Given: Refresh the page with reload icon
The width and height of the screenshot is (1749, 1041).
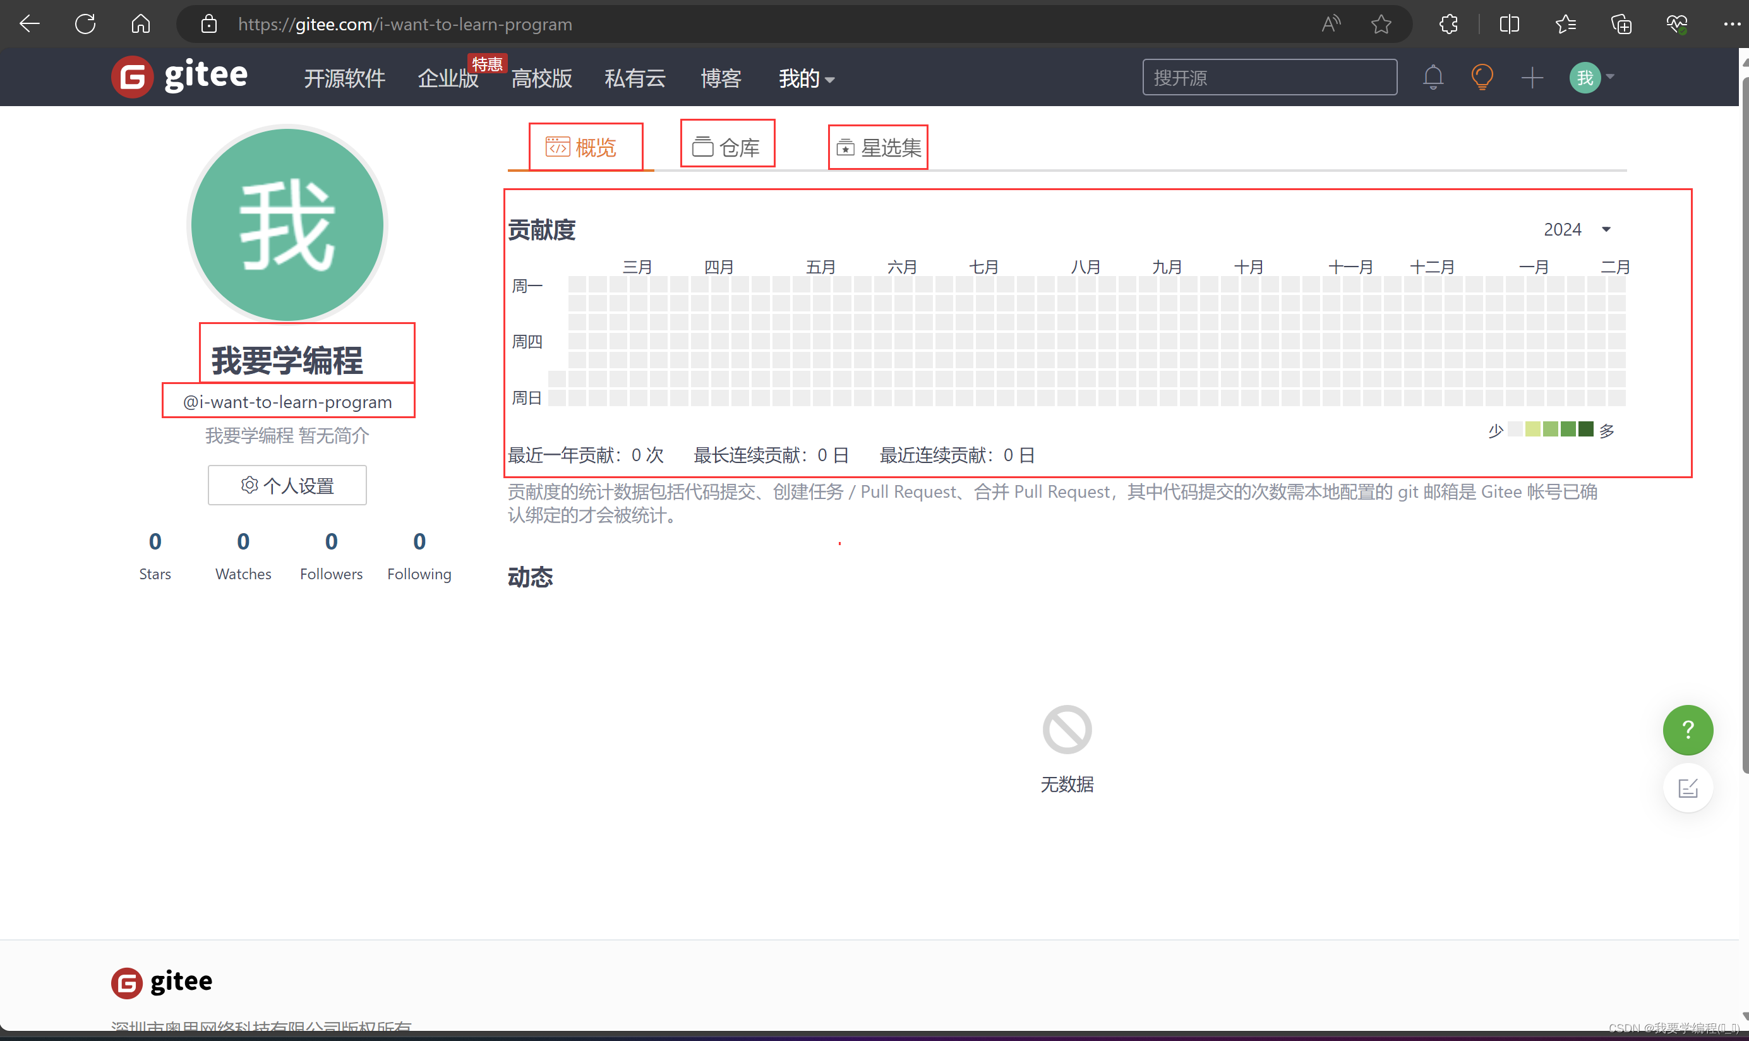Looking at the screenshot, I should click(x=85, y=25).
